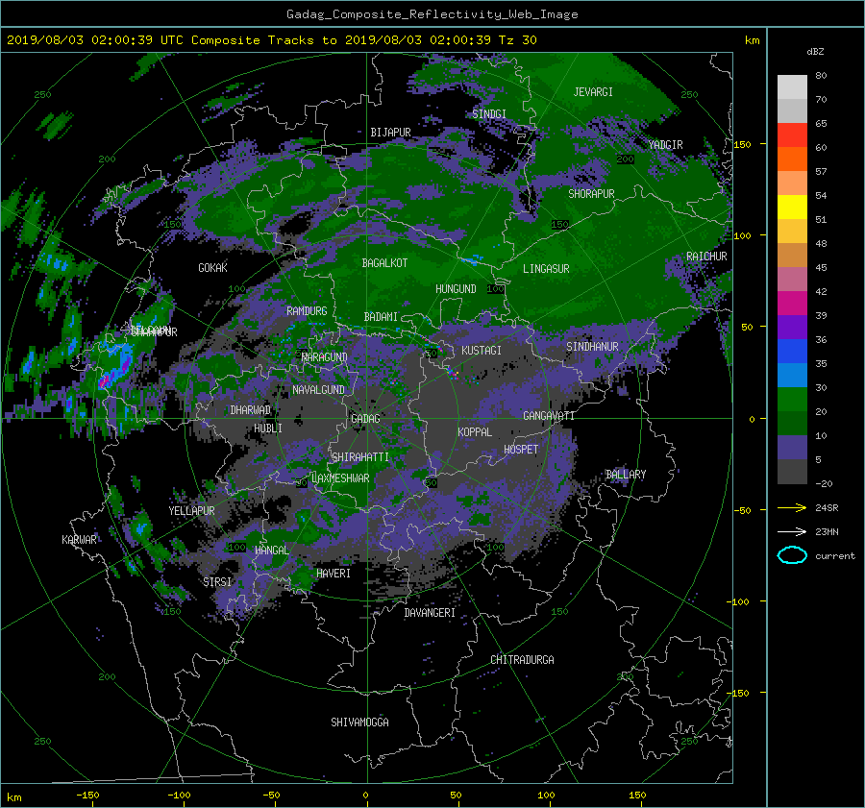Select the lightest gray 70-80 dBZ legend band
865x808 pixels.
792,87
